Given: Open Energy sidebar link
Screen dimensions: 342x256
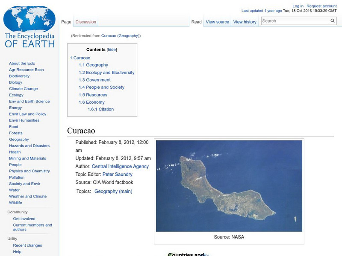Looking at the screenshot, I should [15, 108].
